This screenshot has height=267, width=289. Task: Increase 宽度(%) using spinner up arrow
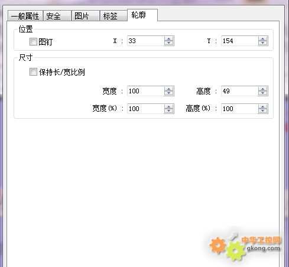coord(168,107)
